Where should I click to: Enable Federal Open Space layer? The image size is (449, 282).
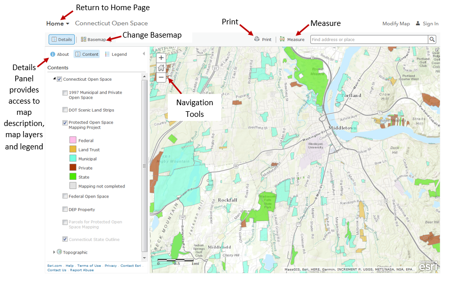coord(65,196)
